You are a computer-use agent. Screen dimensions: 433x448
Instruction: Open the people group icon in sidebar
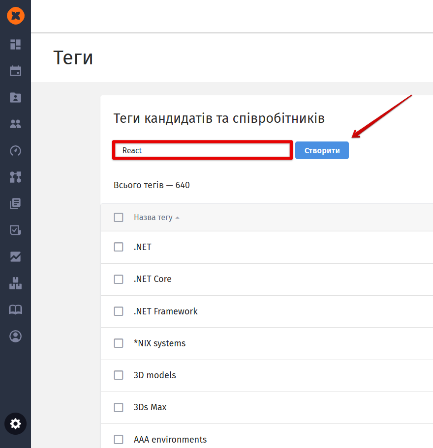[x=16, y=124]
